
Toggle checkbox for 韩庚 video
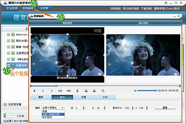coord(8,47)
